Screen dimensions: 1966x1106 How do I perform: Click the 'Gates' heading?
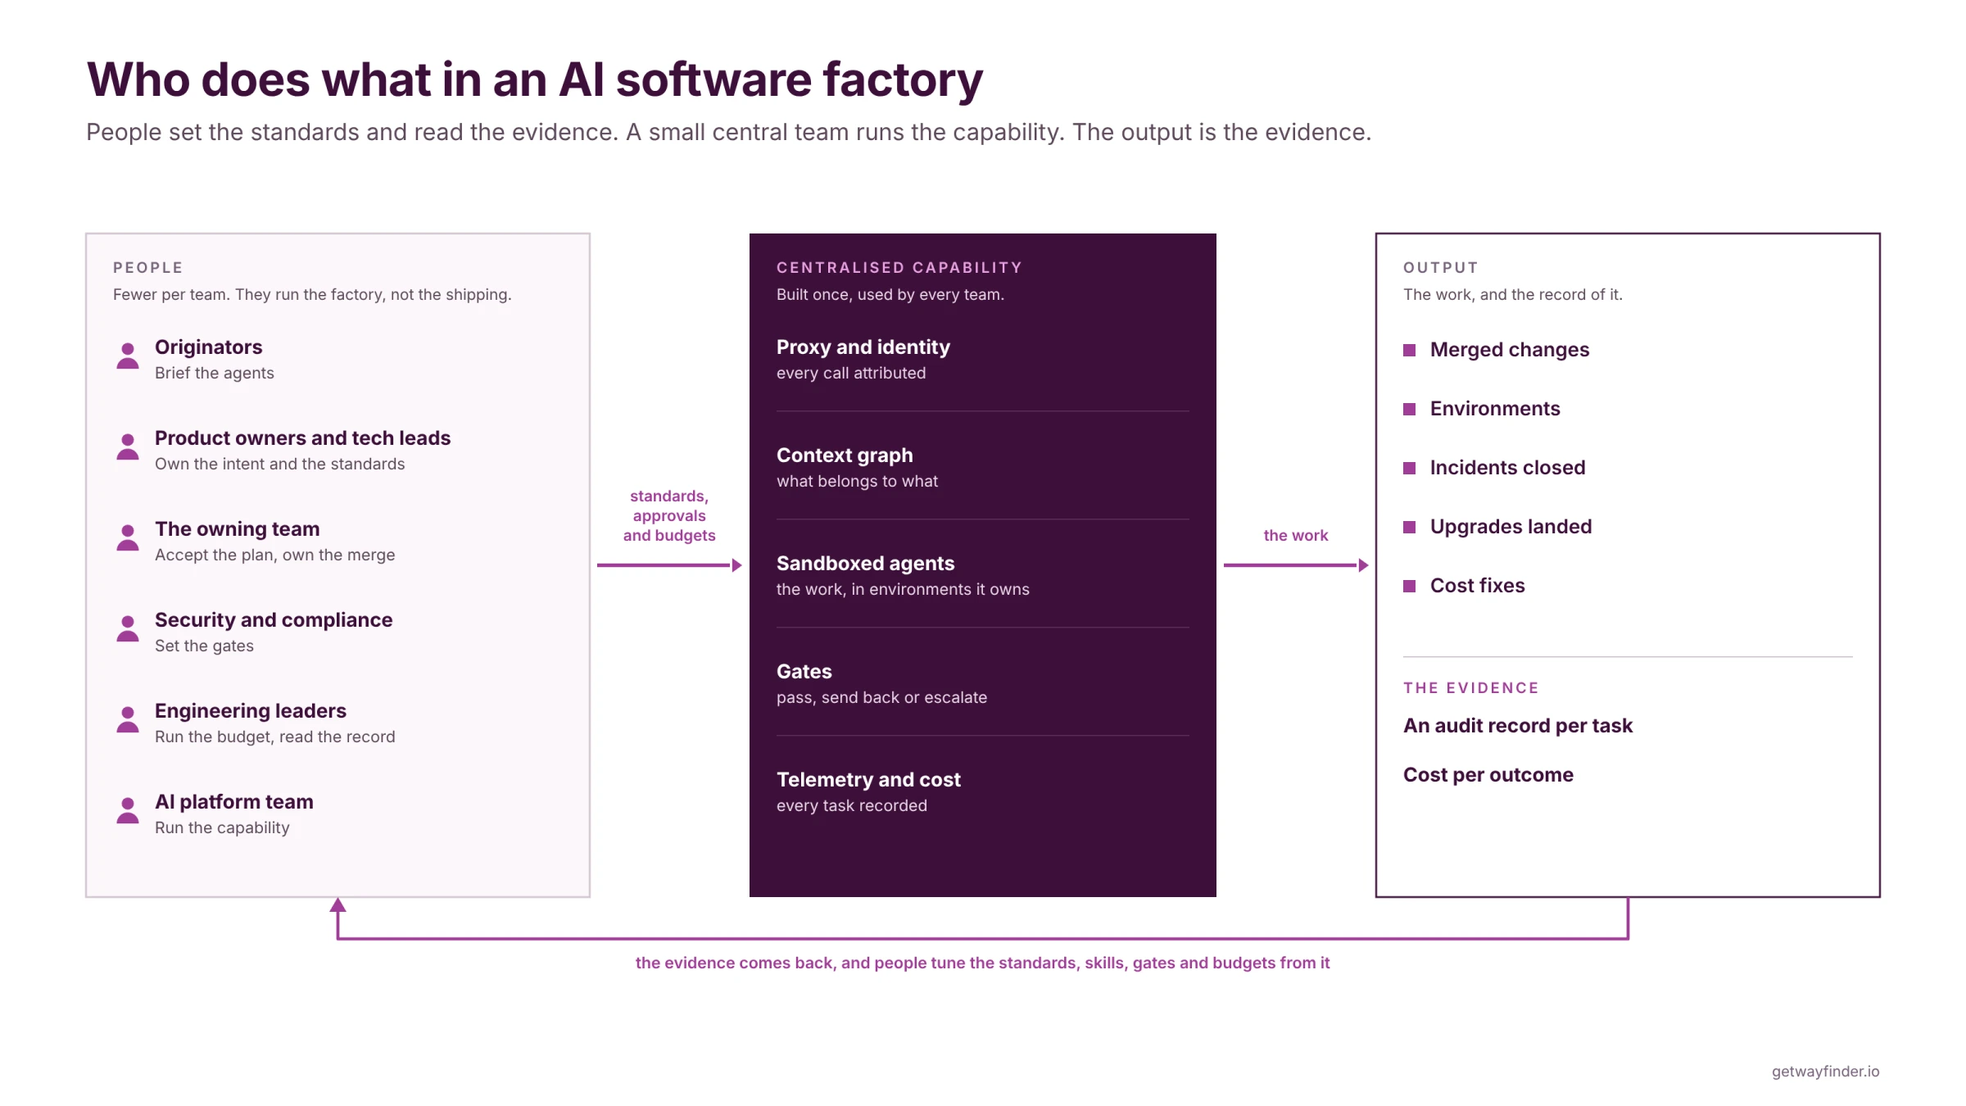tap(804, 672)
